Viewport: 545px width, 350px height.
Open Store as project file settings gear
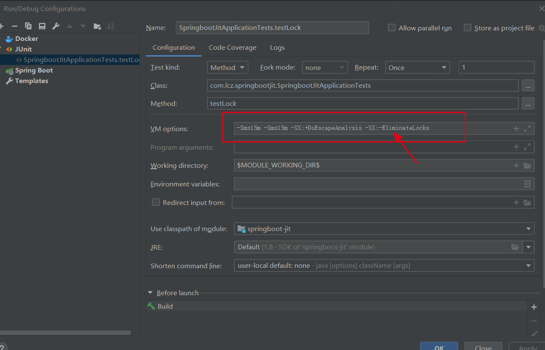542,28
